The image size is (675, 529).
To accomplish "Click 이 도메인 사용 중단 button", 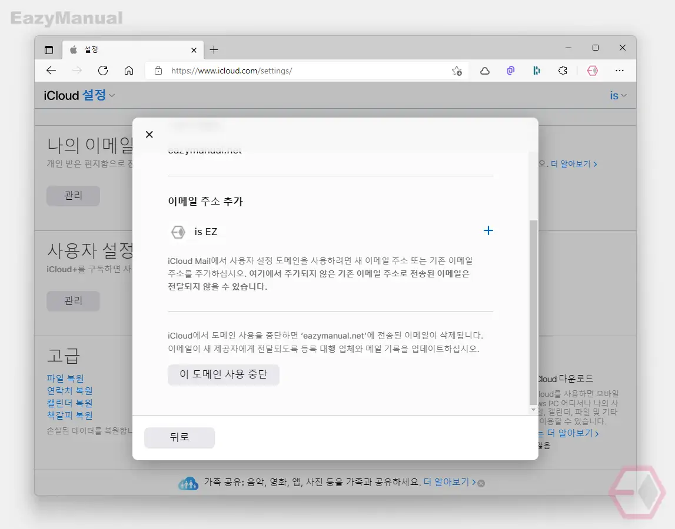I will (224, 374).
